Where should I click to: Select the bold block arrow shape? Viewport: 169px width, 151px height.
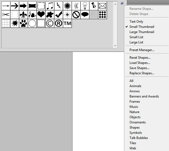pyautogui.click(x=23, y=6)
